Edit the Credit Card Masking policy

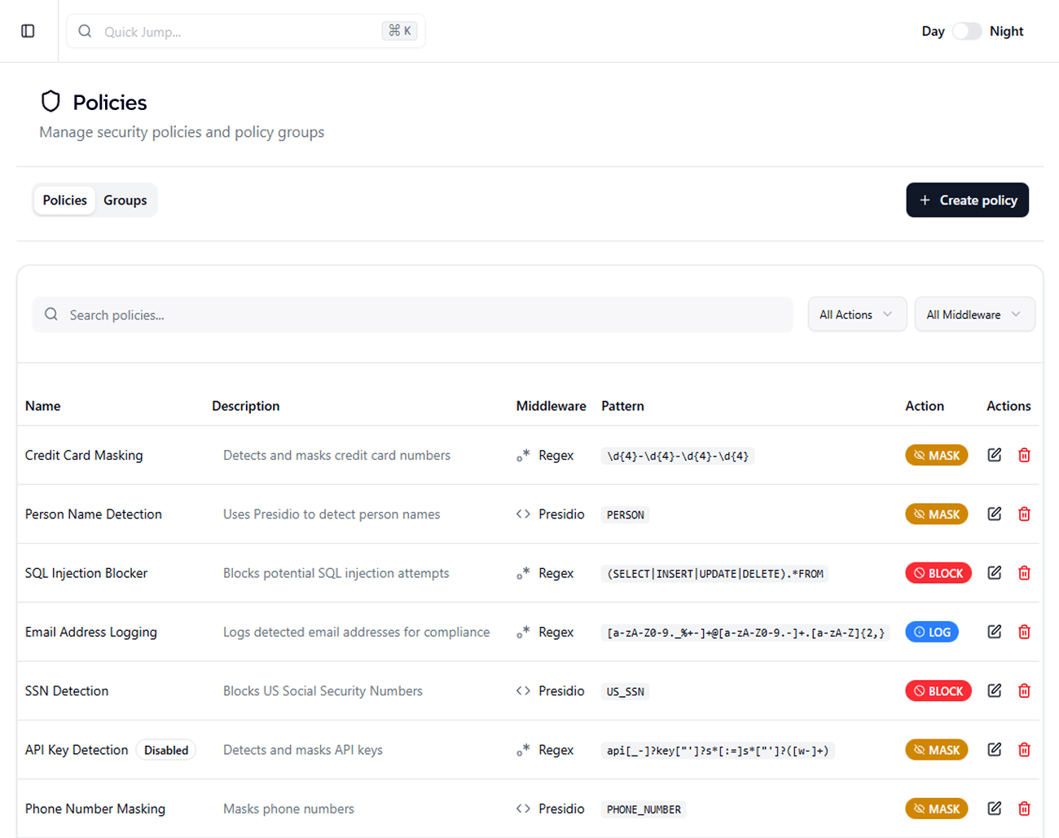click(x=995, y=455)
